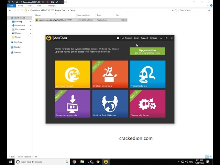
Task: Open the Windows Start menu
Action: point(11,162)
